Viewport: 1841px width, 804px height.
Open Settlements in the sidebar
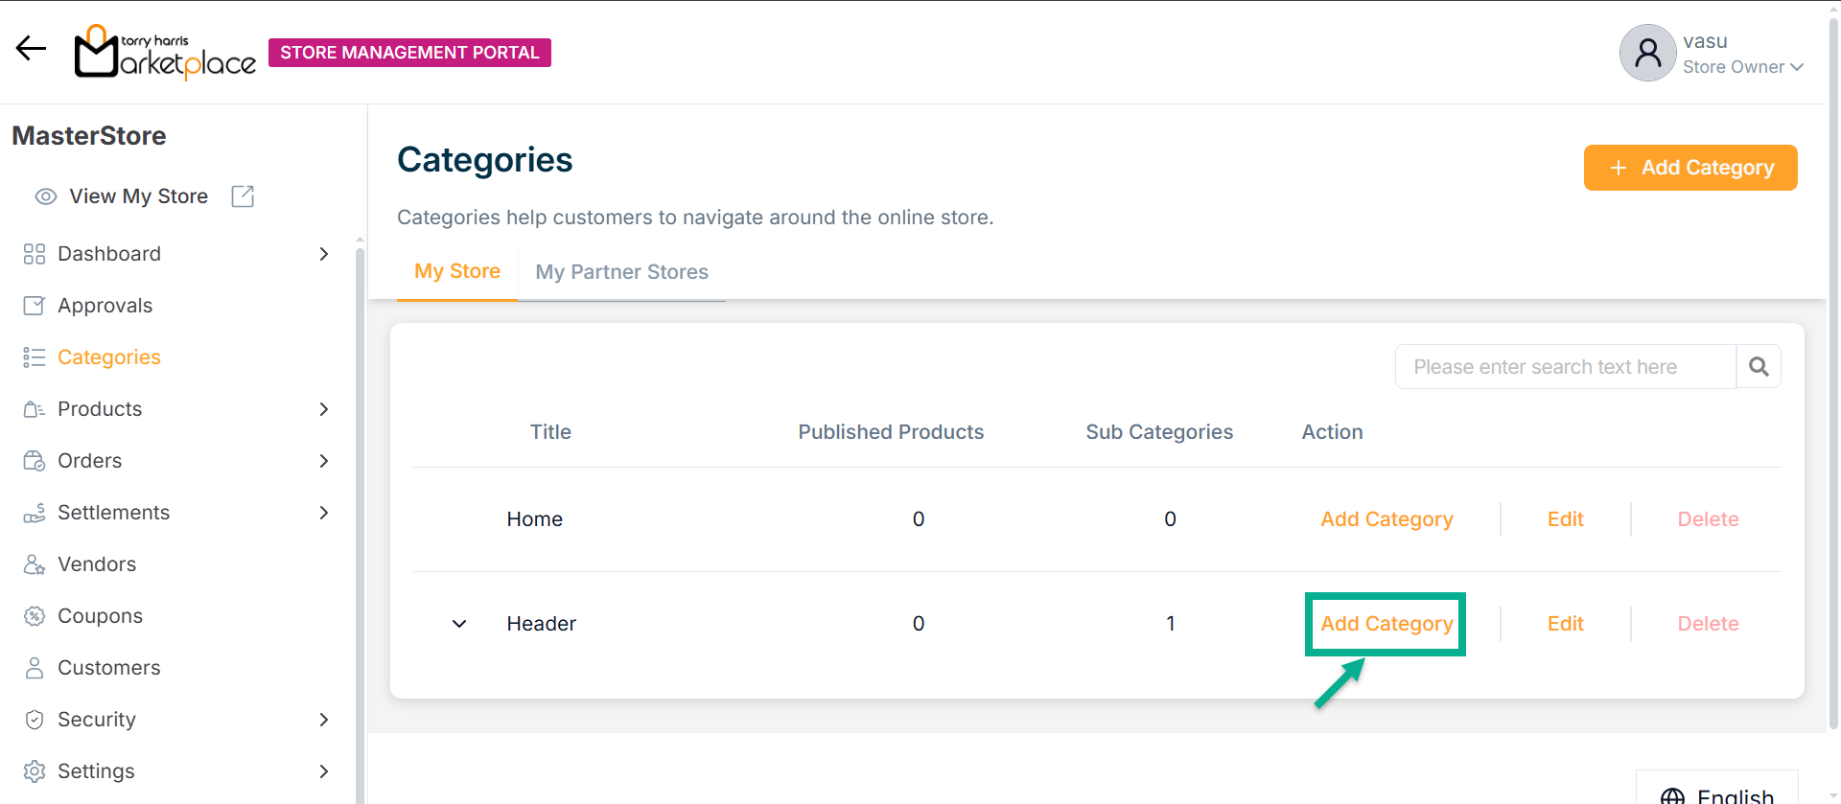(x=113, y=513)
